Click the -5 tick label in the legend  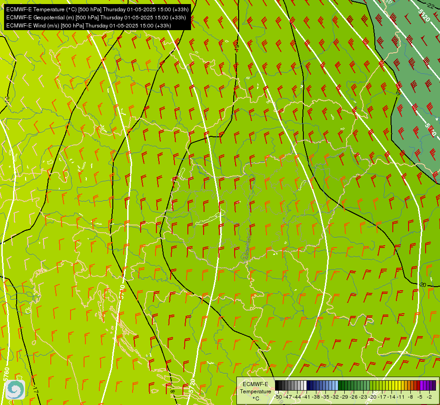coord(420,397)
